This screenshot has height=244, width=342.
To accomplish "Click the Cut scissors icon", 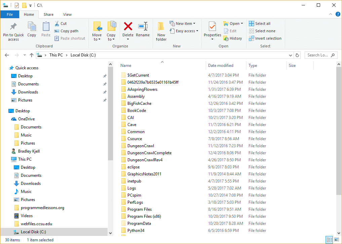I will pos(57,24).
